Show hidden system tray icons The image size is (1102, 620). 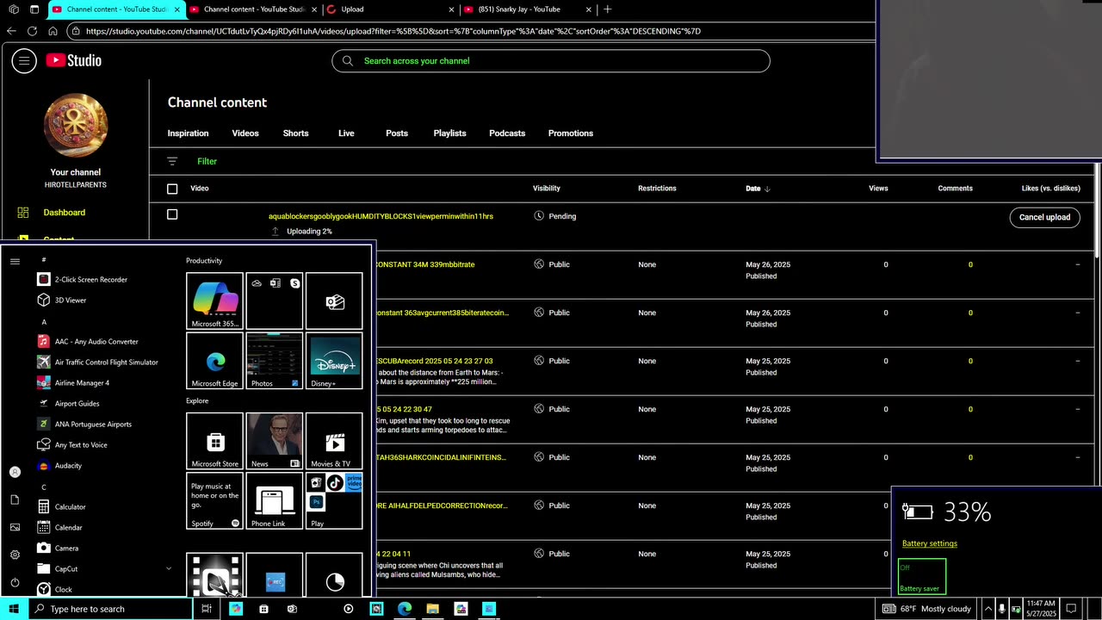[988, 609]
